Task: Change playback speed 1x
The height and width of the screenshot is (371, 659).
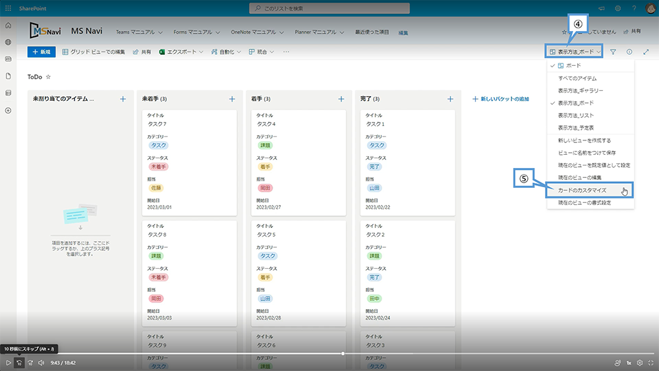Action: (629, 362)
